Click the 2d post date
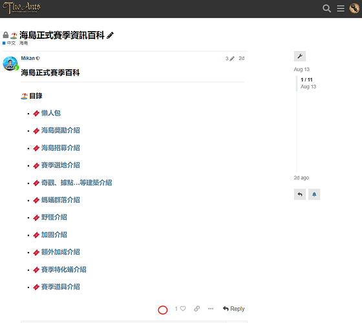Image resolution: width=362 pixels, height=323 pixels. click(242, 58)
